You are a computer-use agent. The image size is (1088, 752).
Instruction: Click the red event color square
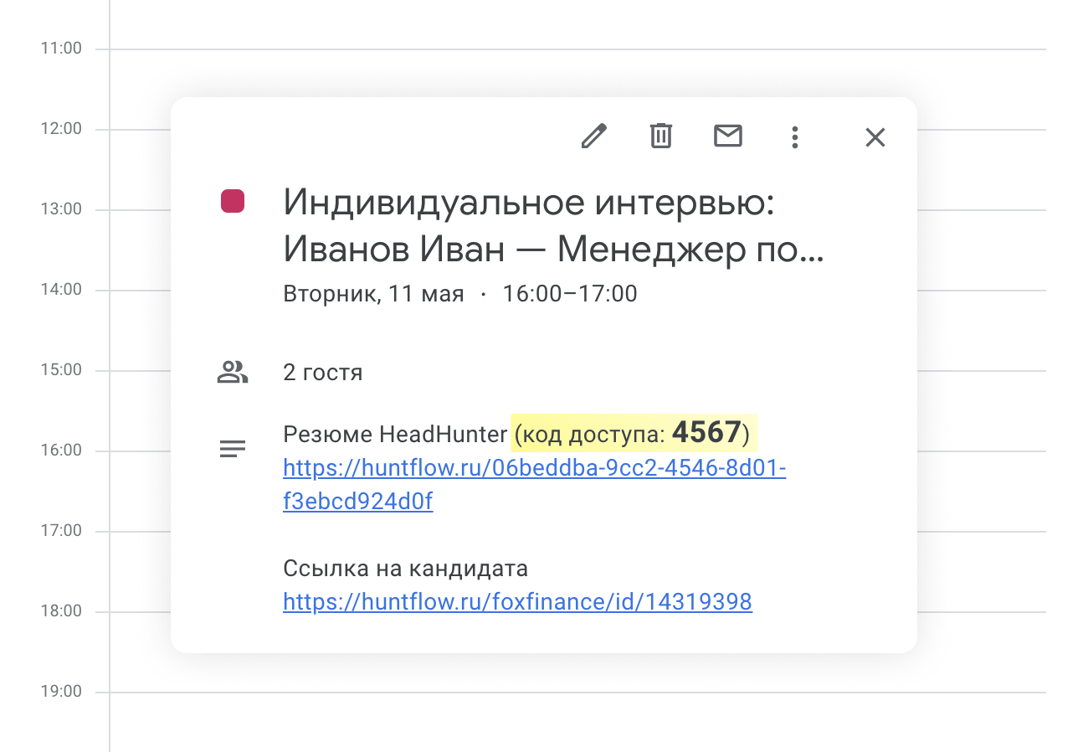[233, 202]
